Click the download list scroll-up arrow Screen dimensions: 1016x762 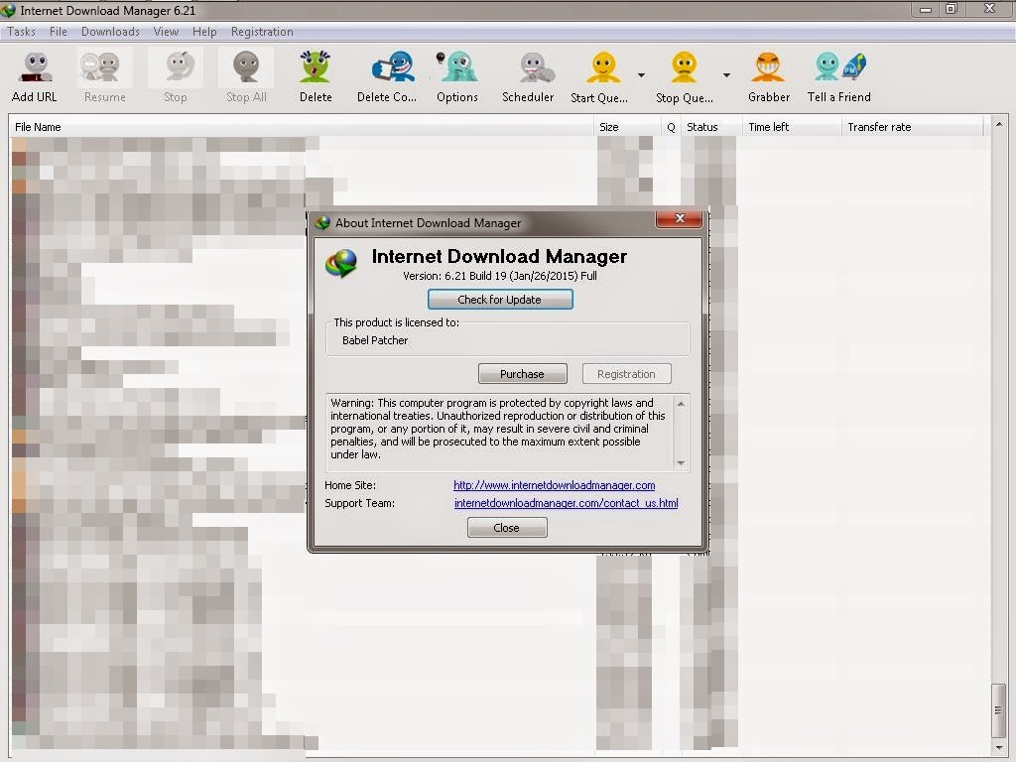click(998, 124)
